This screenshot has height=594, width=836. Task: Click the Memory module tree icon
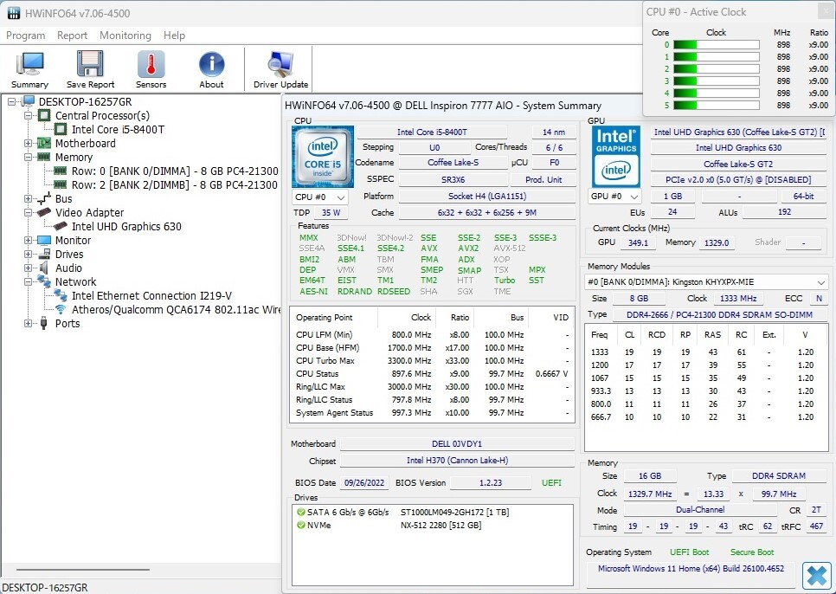pyautogui.click(x=44, y=158)
